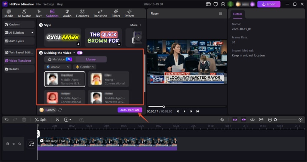Open the feedback message icon
Screen dimensions: 307x162
tap(216, 4)
